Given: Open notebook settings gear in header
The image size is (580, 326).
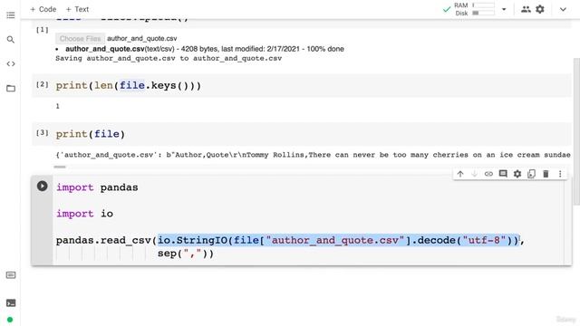Looking at the screenshot, I should [x=540, y=9].
